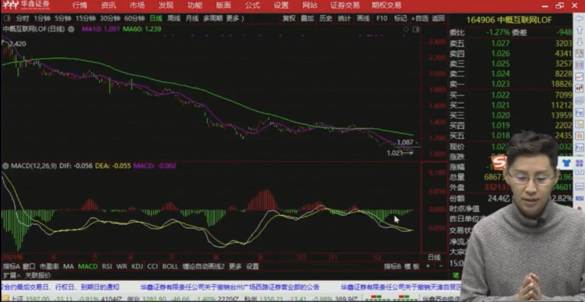The image size is (585, 302).
Task: Click the up arrow icon in right sidebar
Action: [x=580, y=31]
